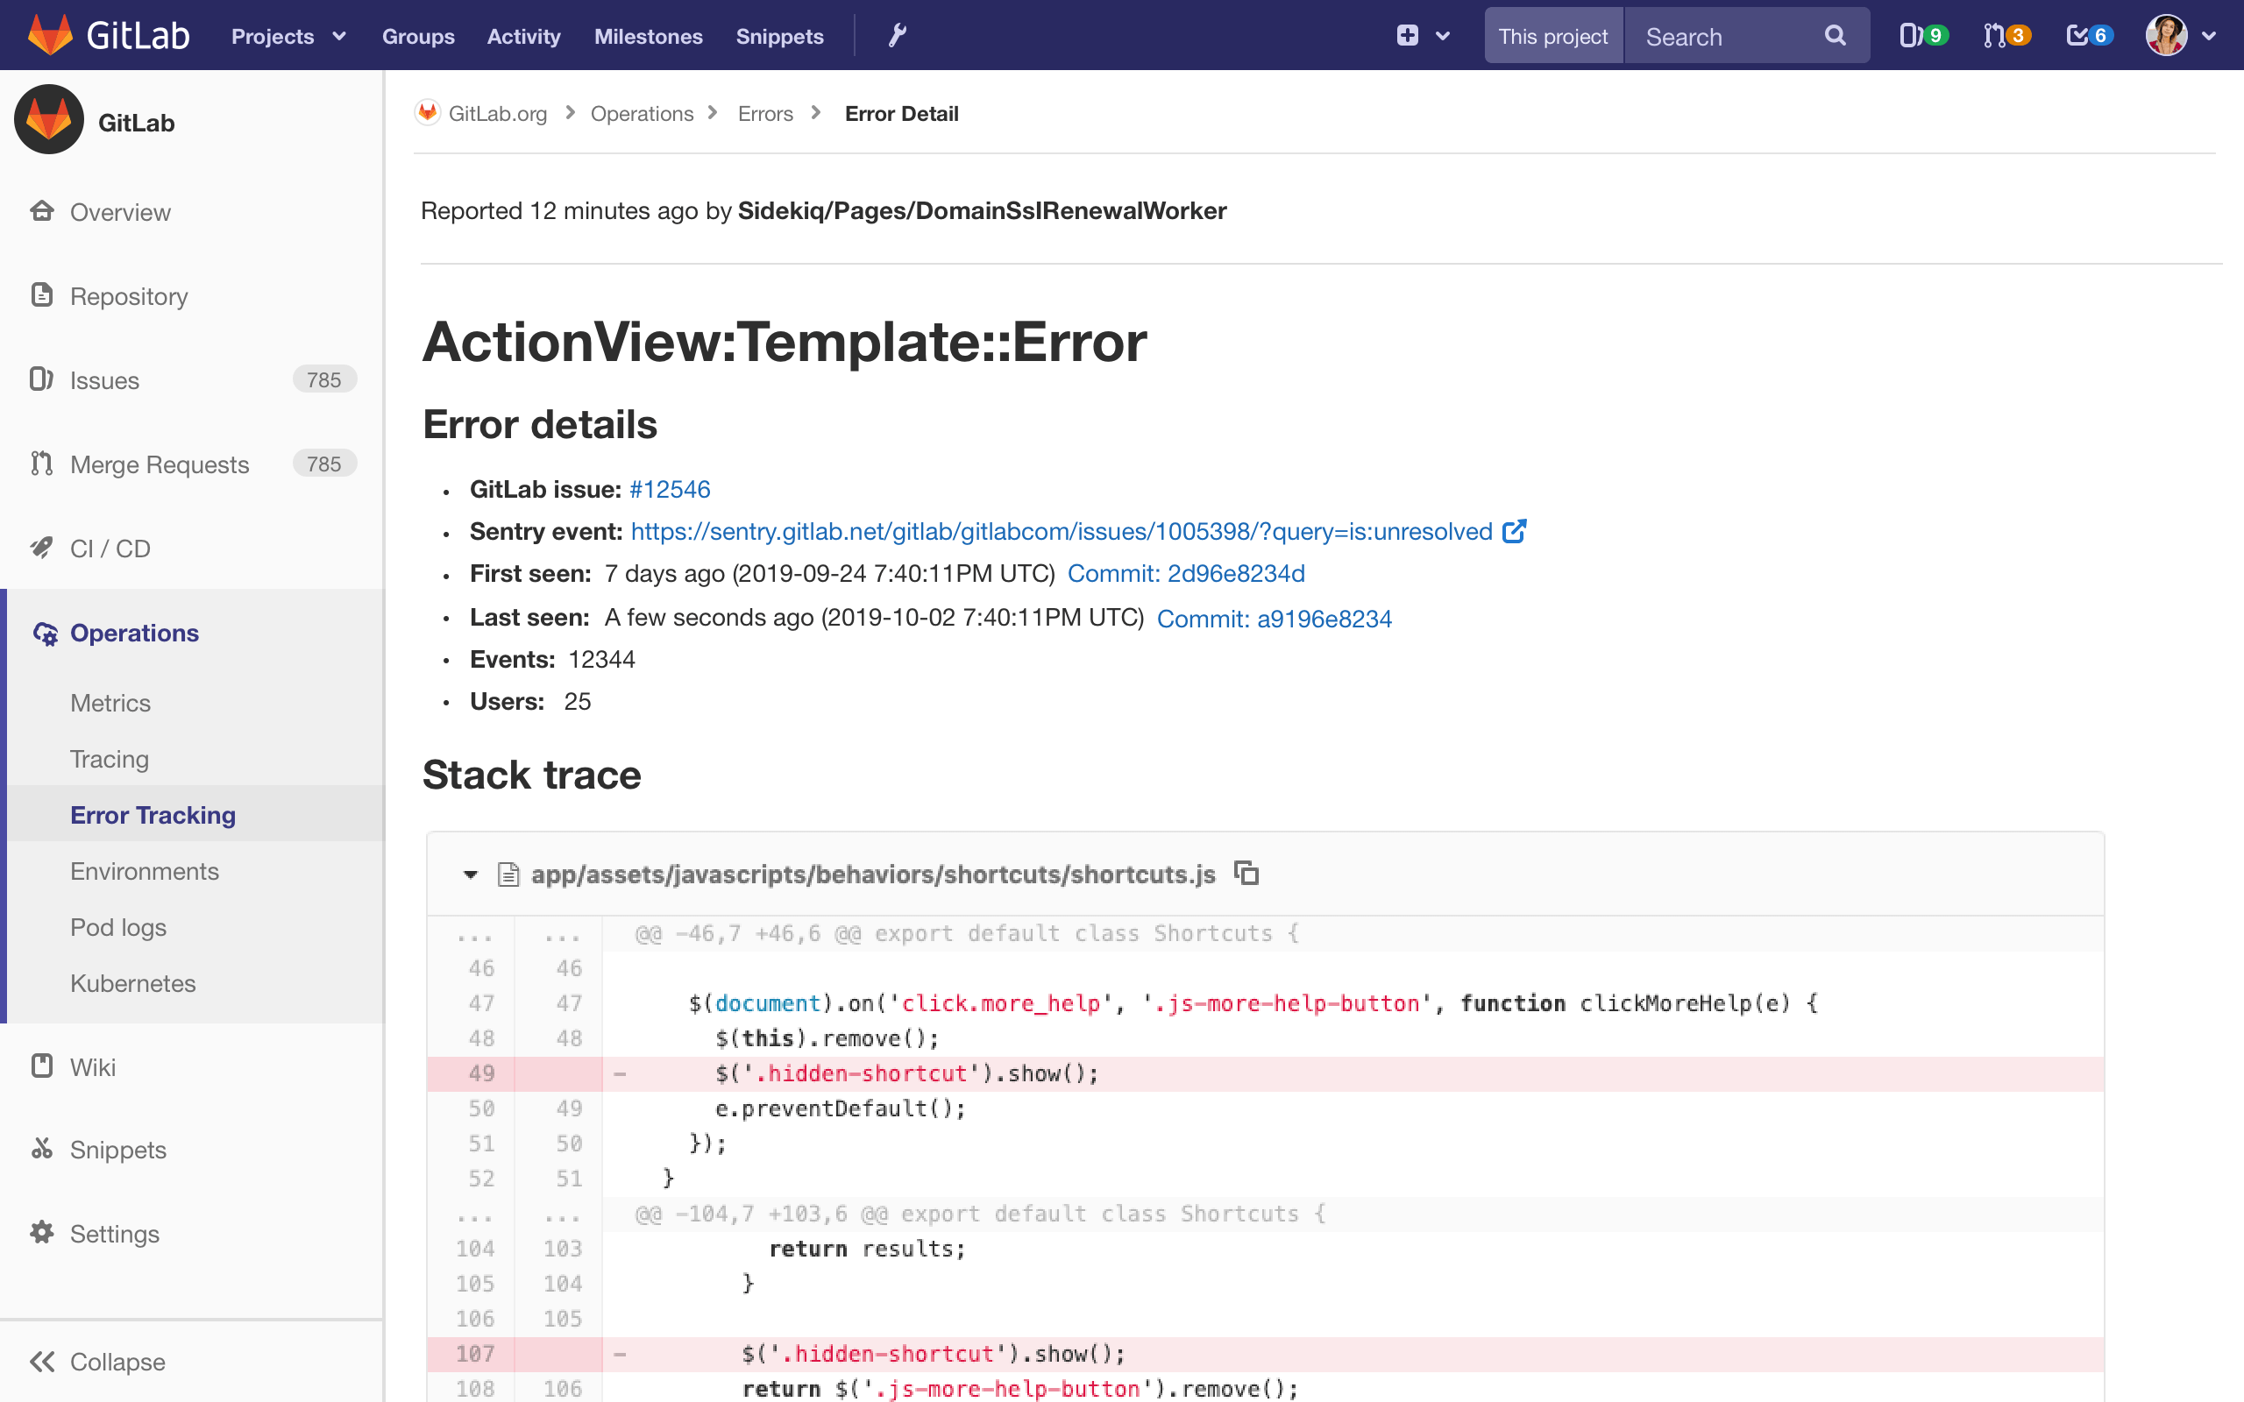Click the Repository file icon

42,295
